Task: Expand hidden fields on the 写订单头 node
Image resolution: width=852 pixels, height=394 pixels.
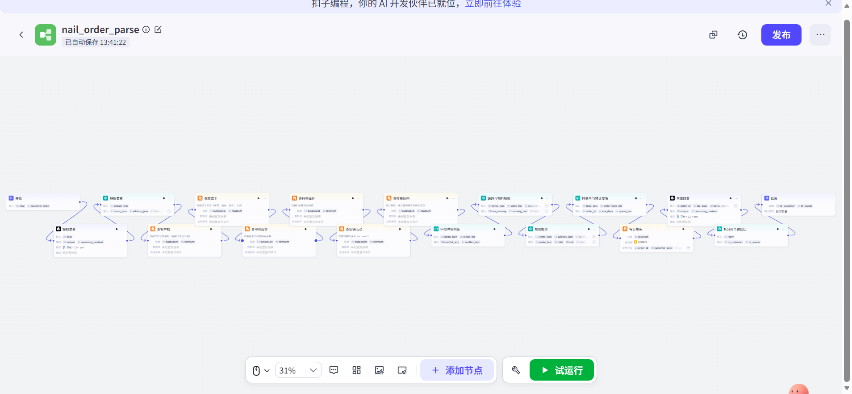Action: coord(688,247)
